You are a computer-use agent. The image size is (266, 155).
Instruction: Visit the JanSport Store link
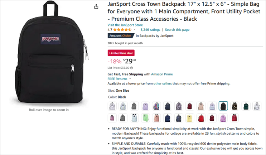pyautogui.click(x=125, y=25)
